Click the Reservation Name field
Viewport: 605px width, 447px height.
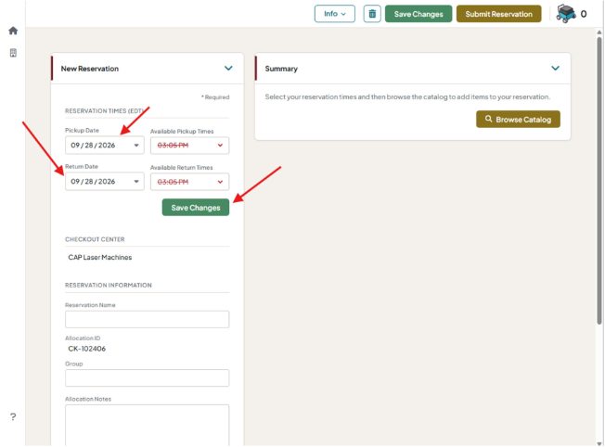pos(147,319)
